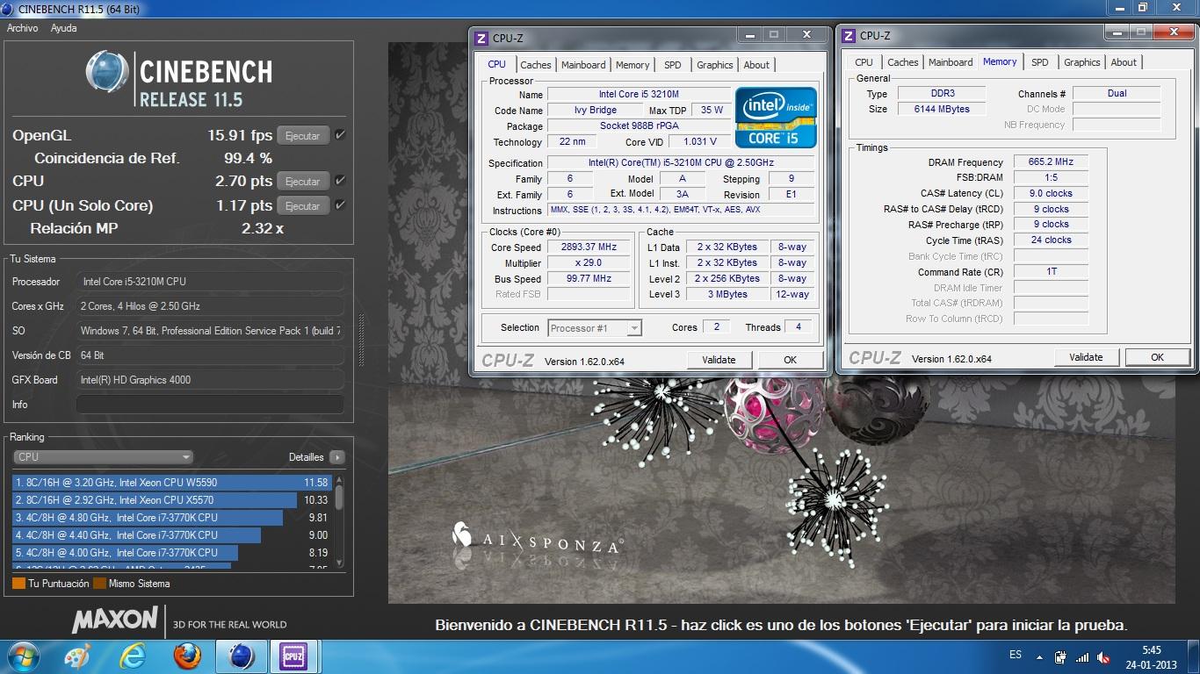
Task: Switch to About tab in first CPU-Z
Action: 756,65
